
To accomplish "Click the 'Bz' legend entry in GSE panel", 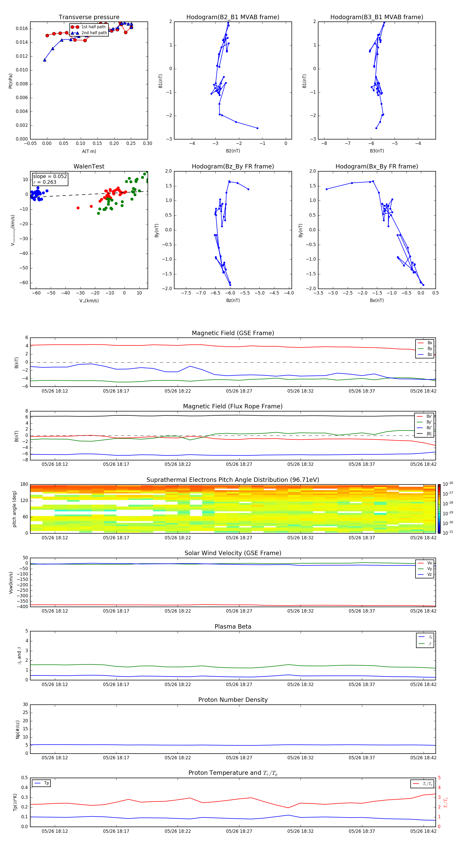I will (x=425, y=354).
